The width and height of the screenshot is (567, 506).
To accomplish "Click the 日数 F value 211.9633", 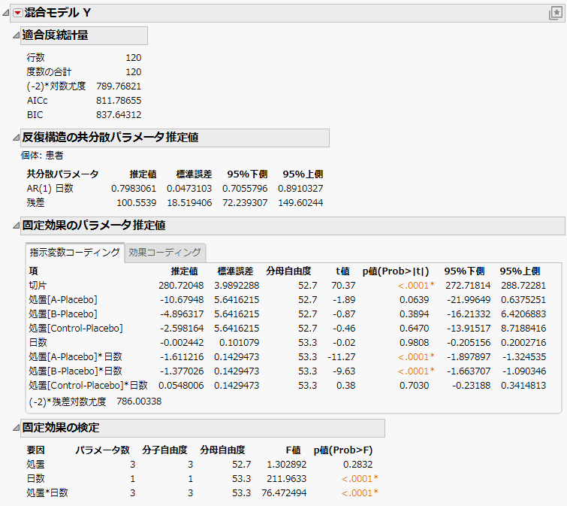I will (286, 478).
